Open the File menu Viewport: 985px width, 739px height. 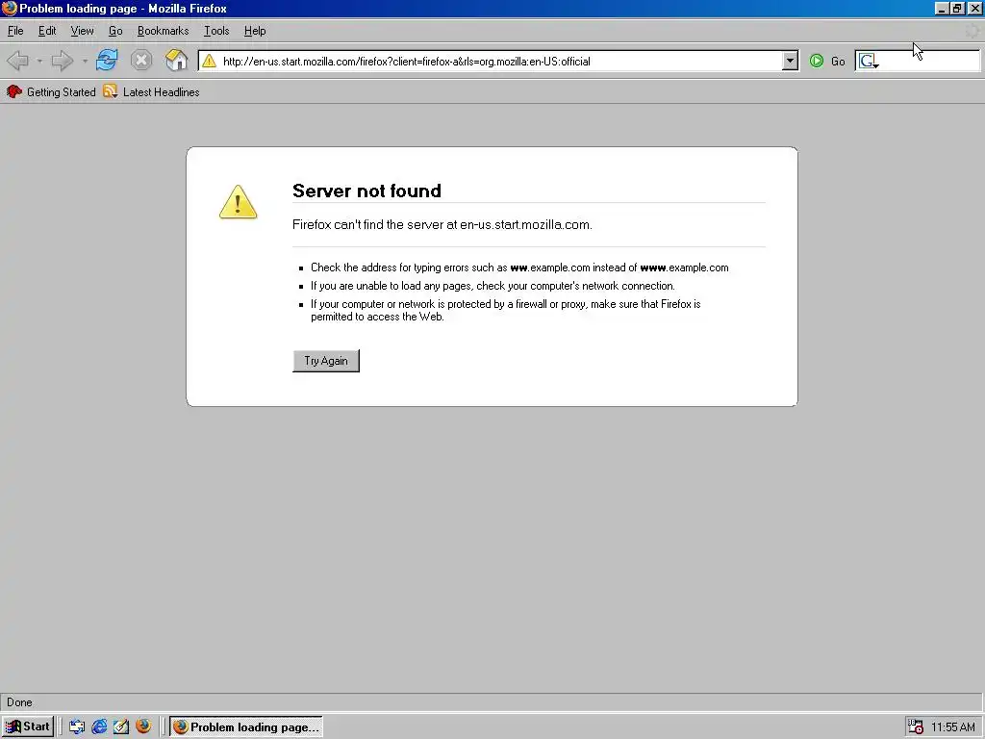pos(15,31)
